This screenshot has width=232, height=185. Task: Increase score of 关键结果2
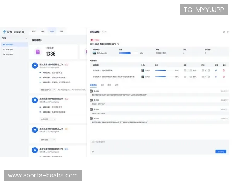[x=209, y=77]
